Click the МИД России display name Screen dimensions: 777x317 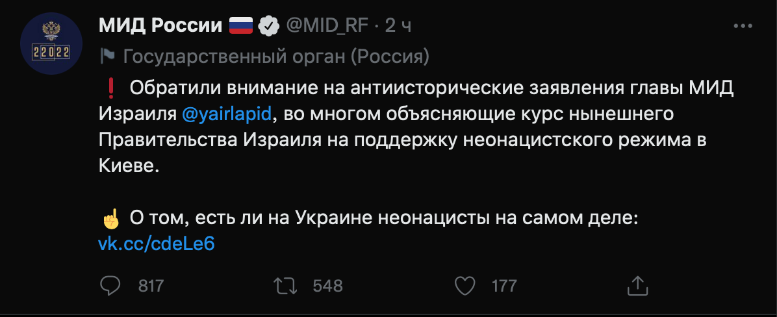[x=160, y=26]
